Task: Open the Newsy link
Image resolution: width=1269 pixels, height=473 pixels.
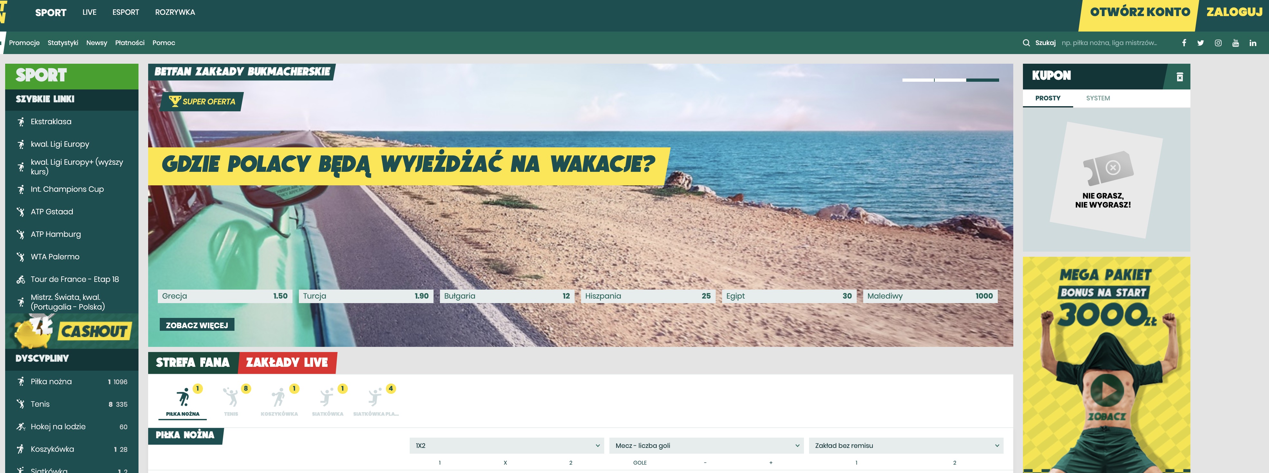Action: point(97,43)
